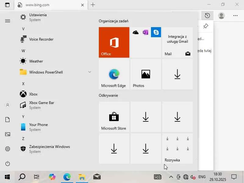This screenshot has width=244, height=183.
Task: Open the Windows PowerShell folder
Action: pyautogui.click(x=56, y=72)
